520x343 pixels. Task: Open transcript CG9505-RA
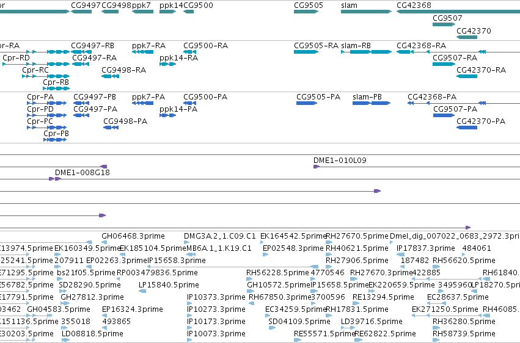click(316, 46)
